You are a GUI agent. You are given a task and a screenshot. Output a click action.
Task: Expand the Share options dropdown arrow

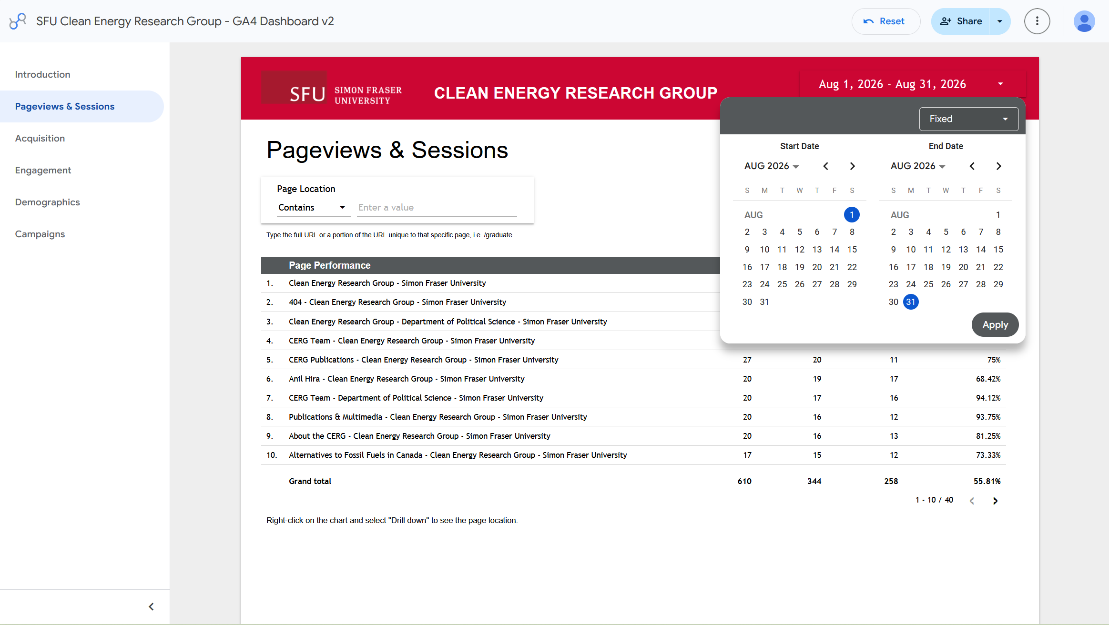(1000, 21)
